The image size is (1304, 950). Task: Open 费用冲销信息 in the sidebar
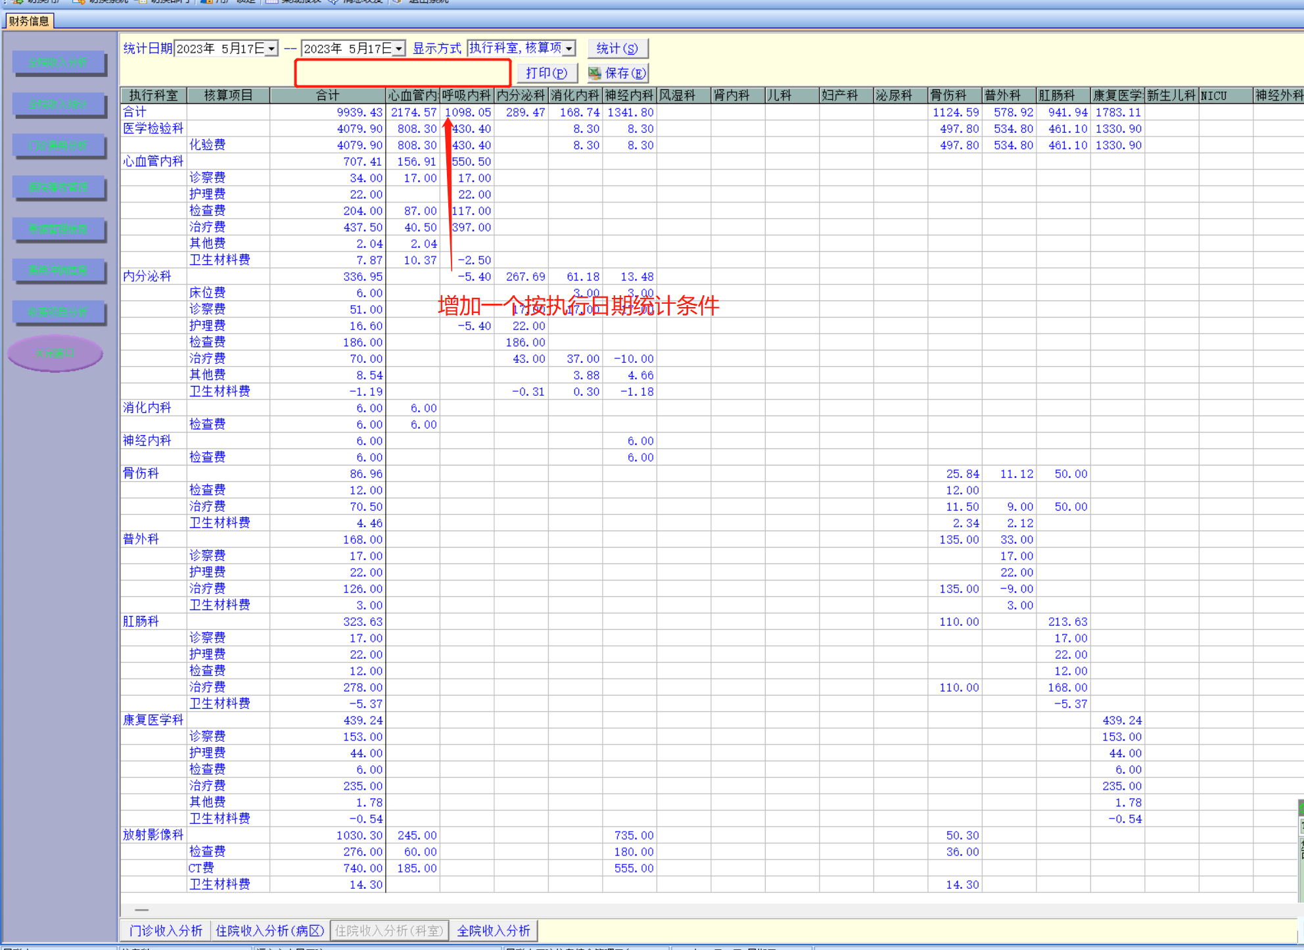(x=58, y=270)
